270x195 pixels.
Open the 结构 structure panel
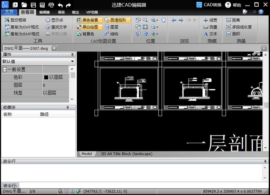click(111, 34)
